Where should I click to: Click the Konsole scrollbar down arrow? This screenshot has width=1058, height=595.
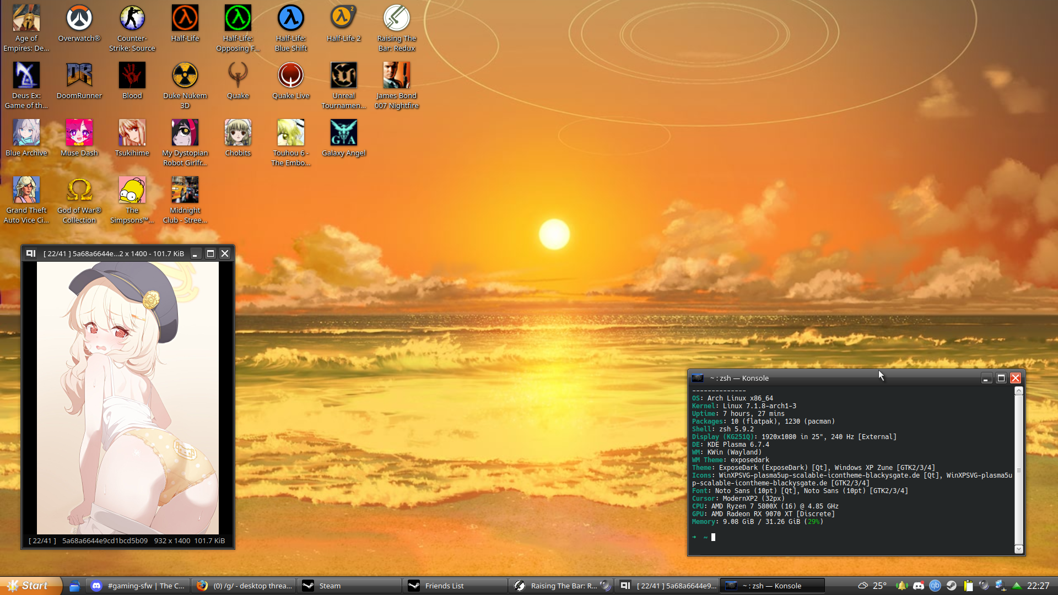[1019, 549]
